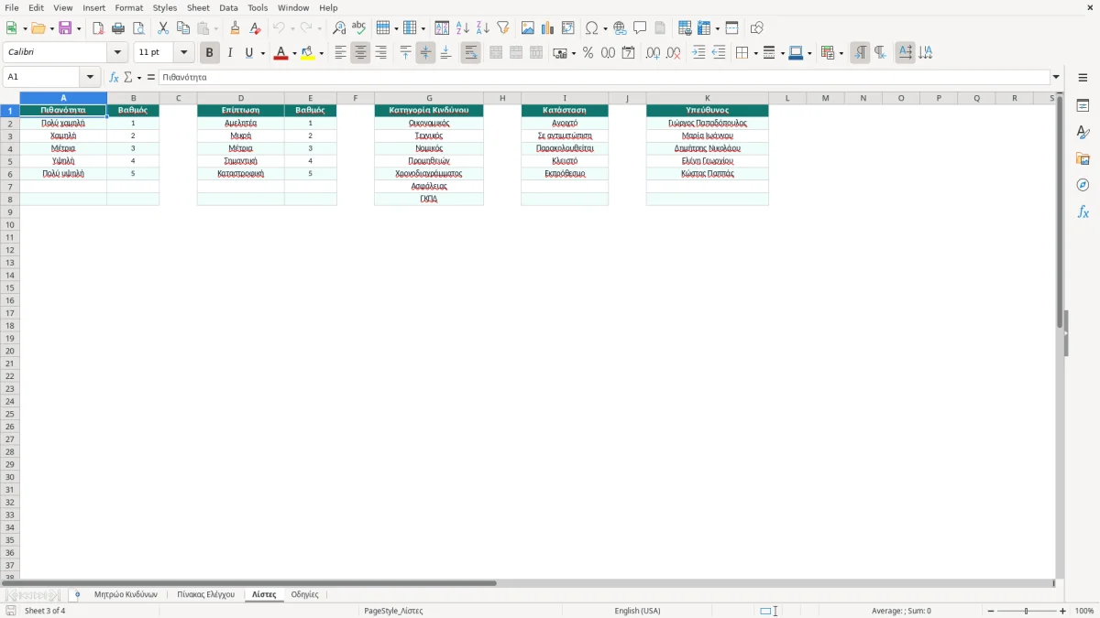Sort the column in ascending order
1100x618 pixels.
click(463, 28)
